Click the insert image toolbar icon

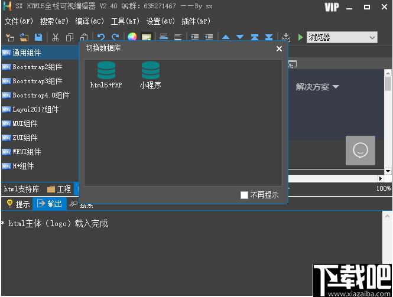tap(147, 37)
